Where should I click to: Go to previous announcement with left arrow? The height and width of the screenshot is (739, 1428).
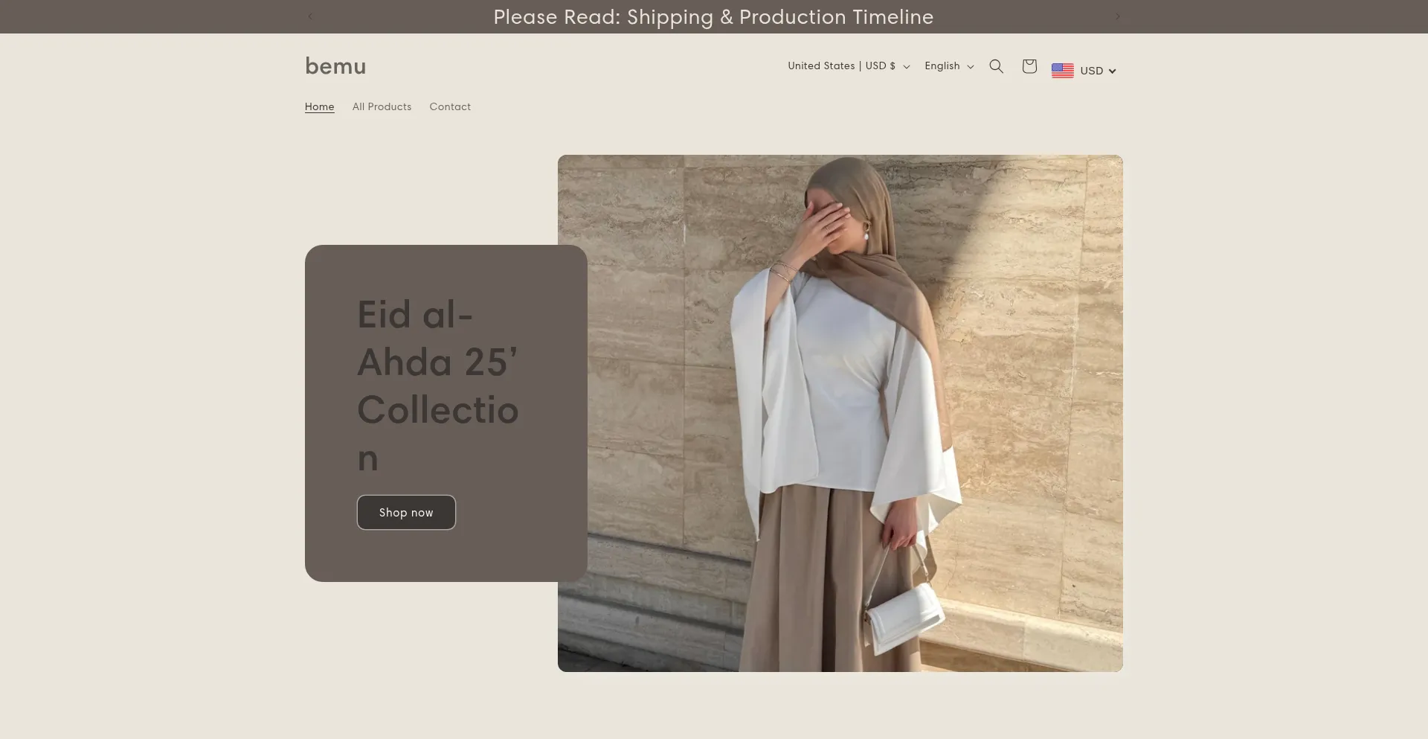coord(310,16)
